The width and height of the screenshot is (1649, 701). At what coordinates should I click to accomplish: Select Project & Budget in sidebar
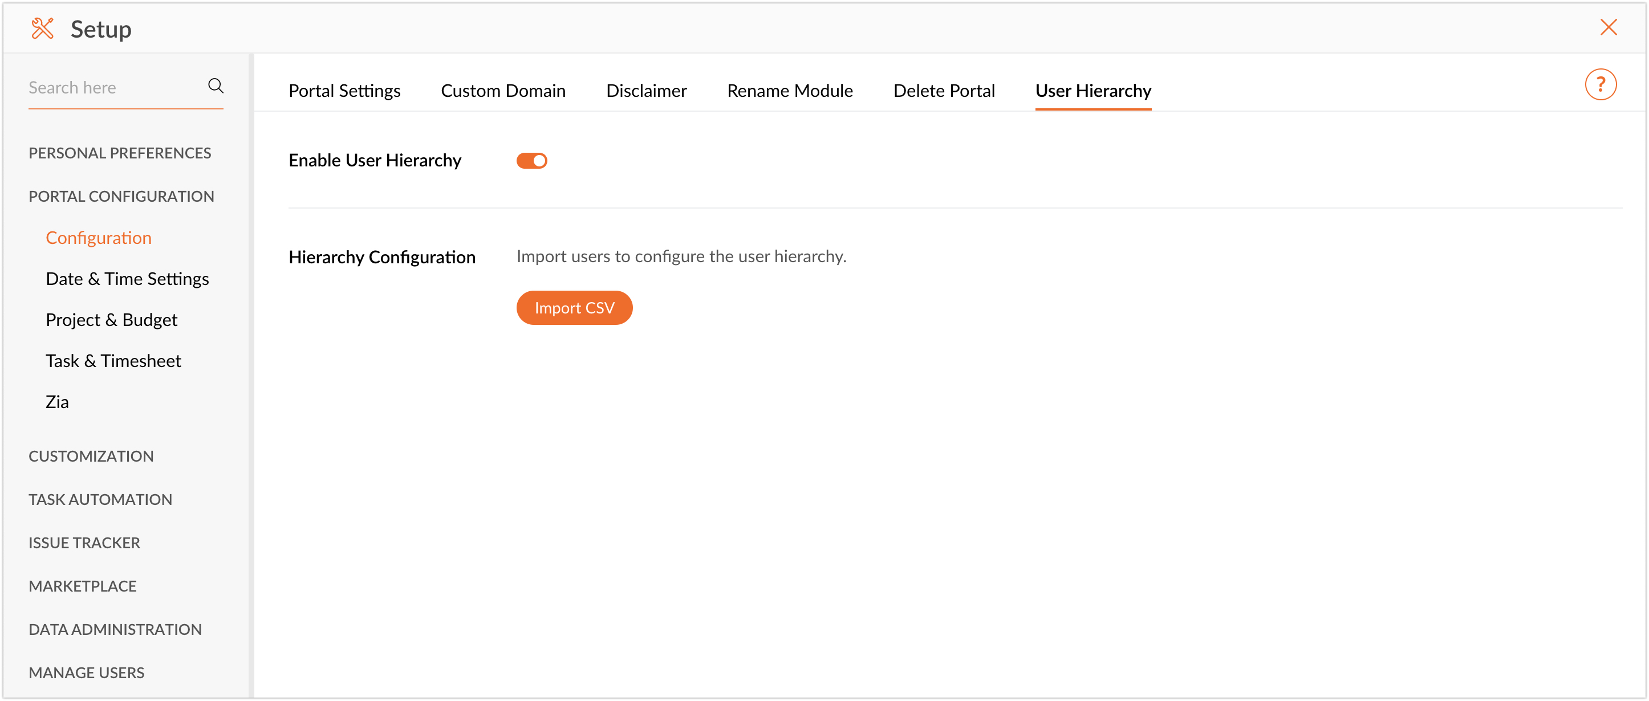(111, 320)
